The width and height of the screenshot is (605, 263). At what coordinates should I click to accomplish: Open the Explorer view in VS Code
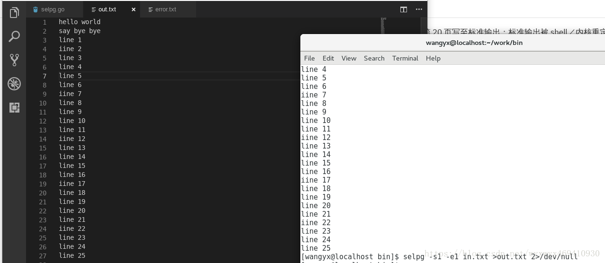coord(14,13)
